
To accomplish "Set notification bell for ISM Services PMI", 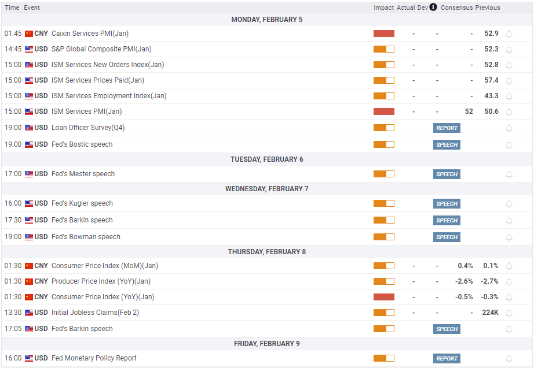I will 509,112.
